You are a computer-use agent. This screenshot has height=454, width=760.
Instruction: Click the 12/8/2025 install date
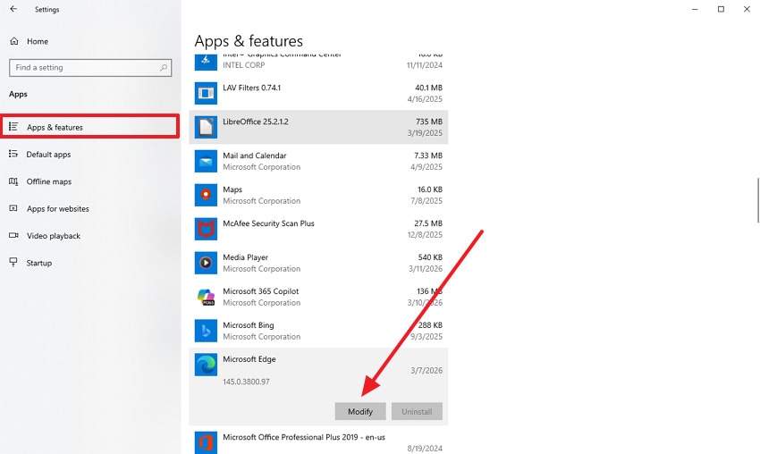[x=425, y=234]
